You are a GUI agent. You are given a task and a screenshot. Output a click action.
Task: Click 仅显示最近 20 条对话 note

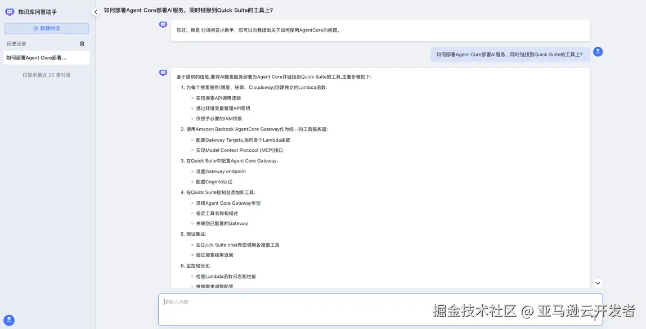[x=47, y=75]
